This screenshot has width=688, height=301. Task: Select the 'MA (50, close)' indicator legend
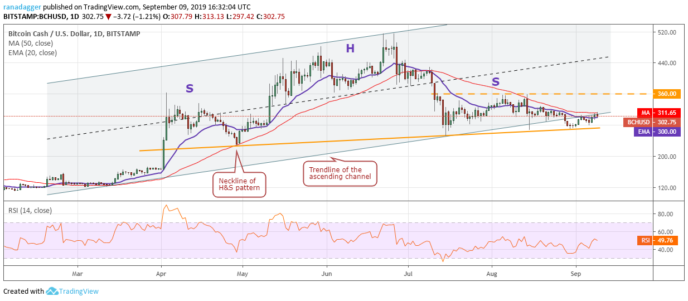point(31,43)
